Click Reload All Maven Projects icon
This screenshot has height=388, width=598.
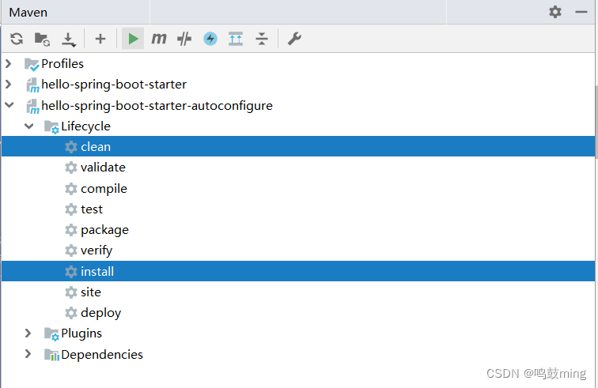[17, 39]
